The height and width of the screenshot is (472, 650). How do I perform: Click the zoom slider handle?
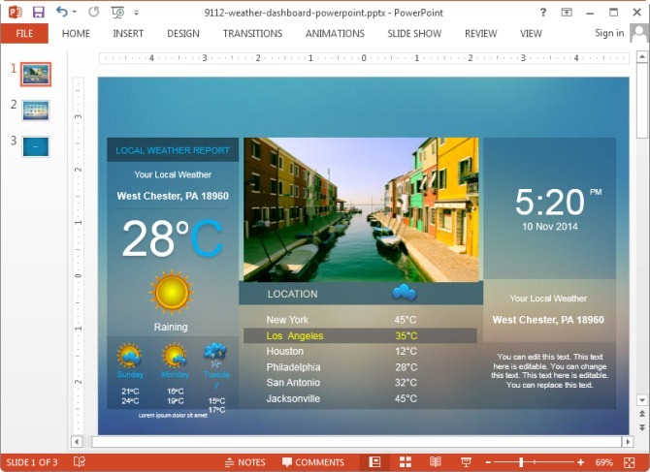pyautogui.click(x=521, y=462)
